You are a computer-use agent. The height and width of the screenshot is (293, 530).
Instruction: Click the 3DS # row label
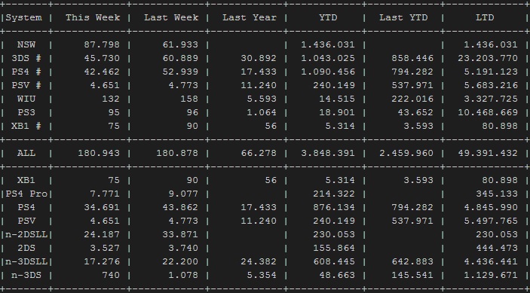26,58
